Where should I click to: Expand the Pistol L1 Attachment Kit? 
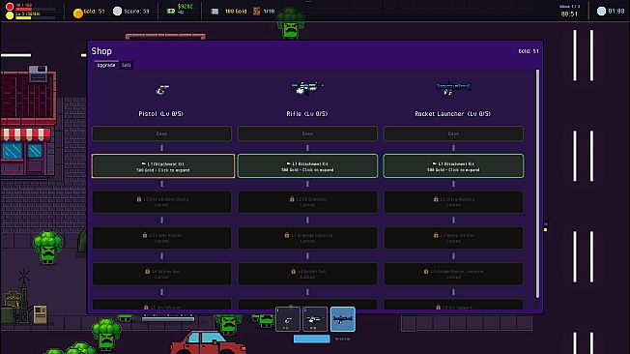[162, 165]
